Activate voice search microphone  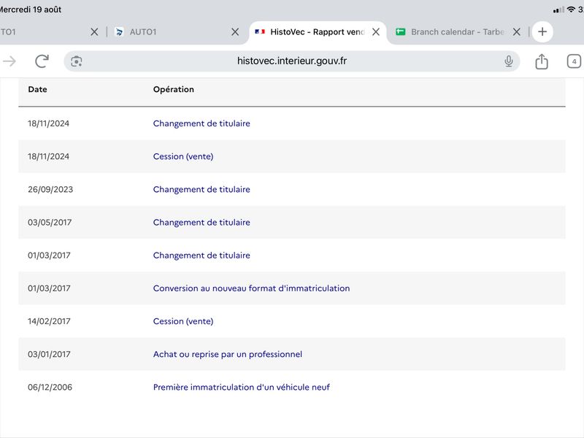[x=508, y=61]
